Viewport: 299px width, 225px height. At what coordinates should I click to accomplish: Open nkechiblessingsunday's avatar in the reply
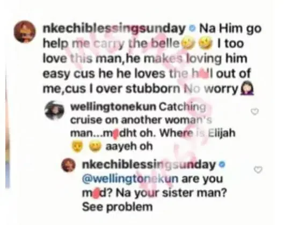[69, 165]
